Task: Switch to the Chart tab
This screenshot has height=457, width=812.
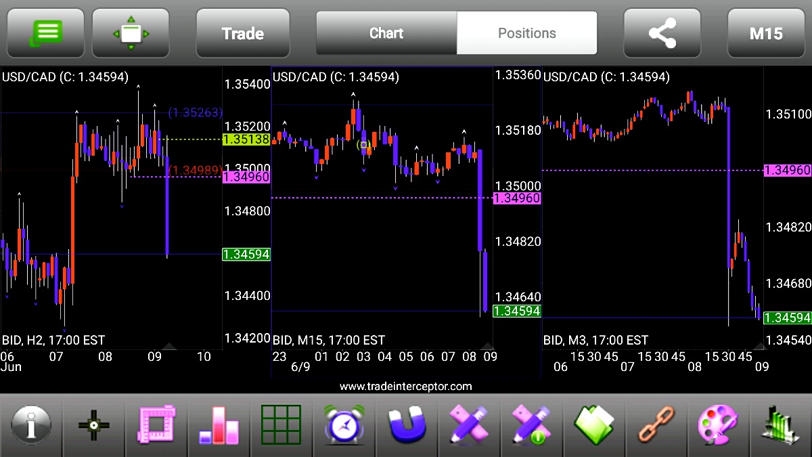Action: pos(386,32)
